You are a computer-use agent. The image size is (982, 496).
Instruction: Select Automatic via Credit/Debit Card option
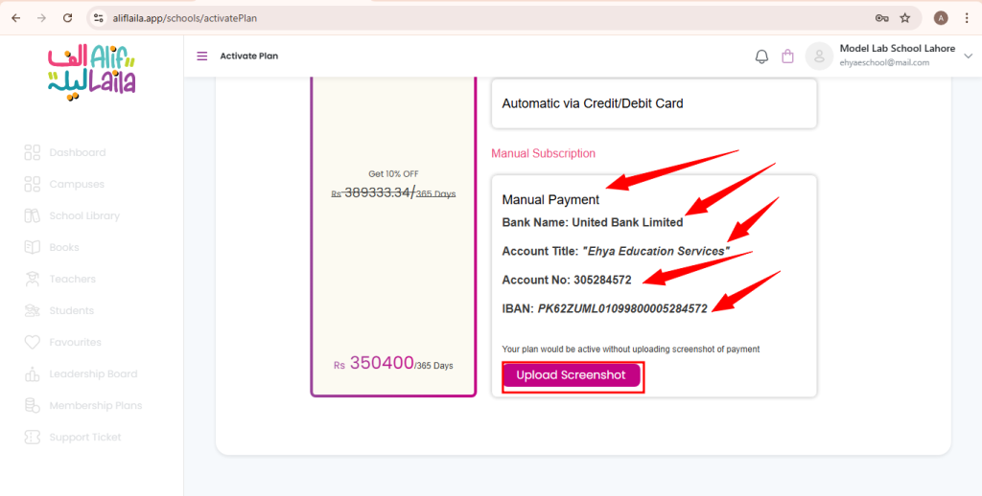pos(654,103)
